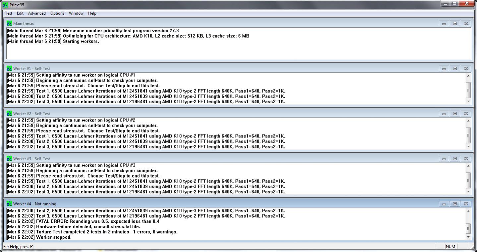The height and width of the screenshot is (252, 477).
Task: Minimize the Worker #1 child window
Action: click(444, 69)
